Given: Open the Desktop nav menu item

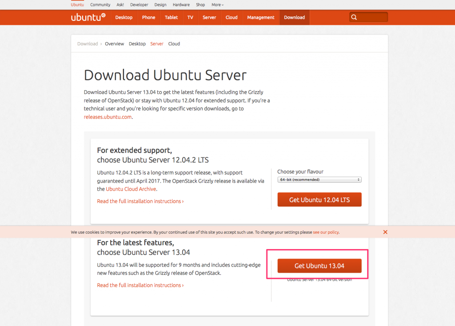Looking at the screenshot, I should coord(124,17).
